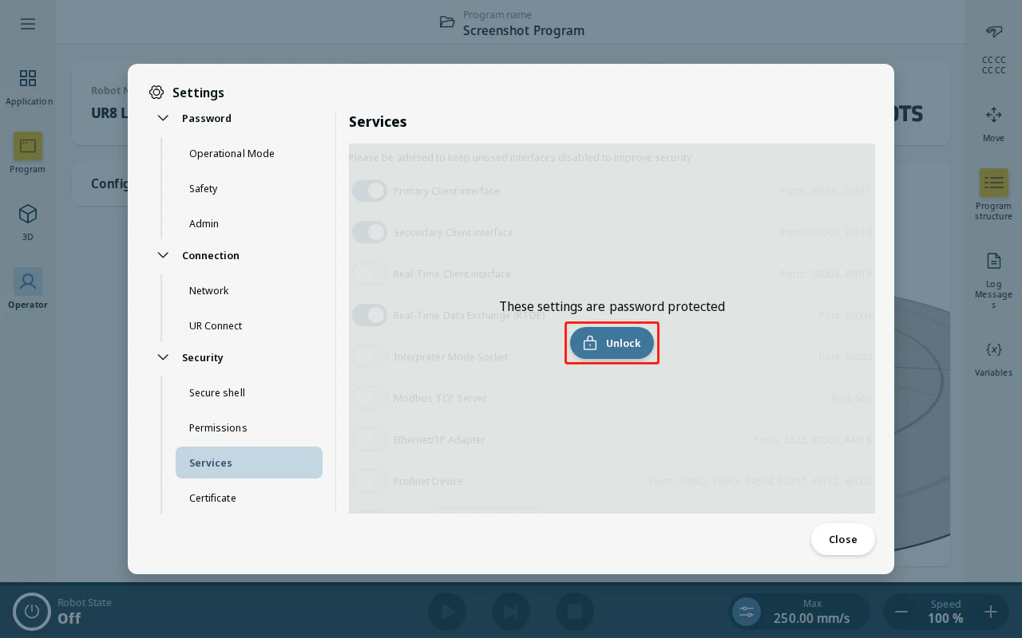Toggle the Secondary Client interface switch
The image size is (1022, 638).
(370, 232)
